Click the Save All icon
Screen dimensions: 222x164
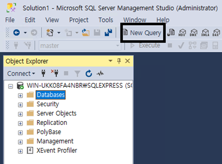point(108,32)
